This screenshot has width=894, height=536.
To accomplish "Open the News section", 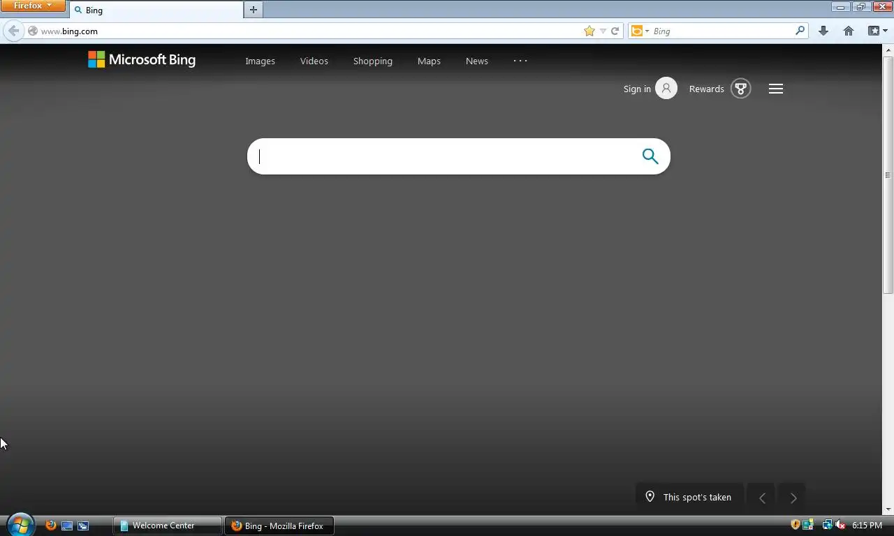I will (x=477, y=61).
